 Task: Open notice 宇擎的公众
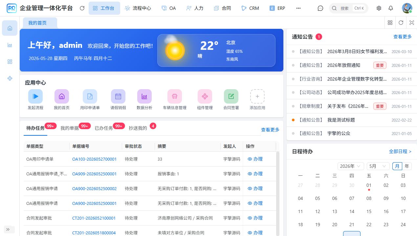(339, 133)
